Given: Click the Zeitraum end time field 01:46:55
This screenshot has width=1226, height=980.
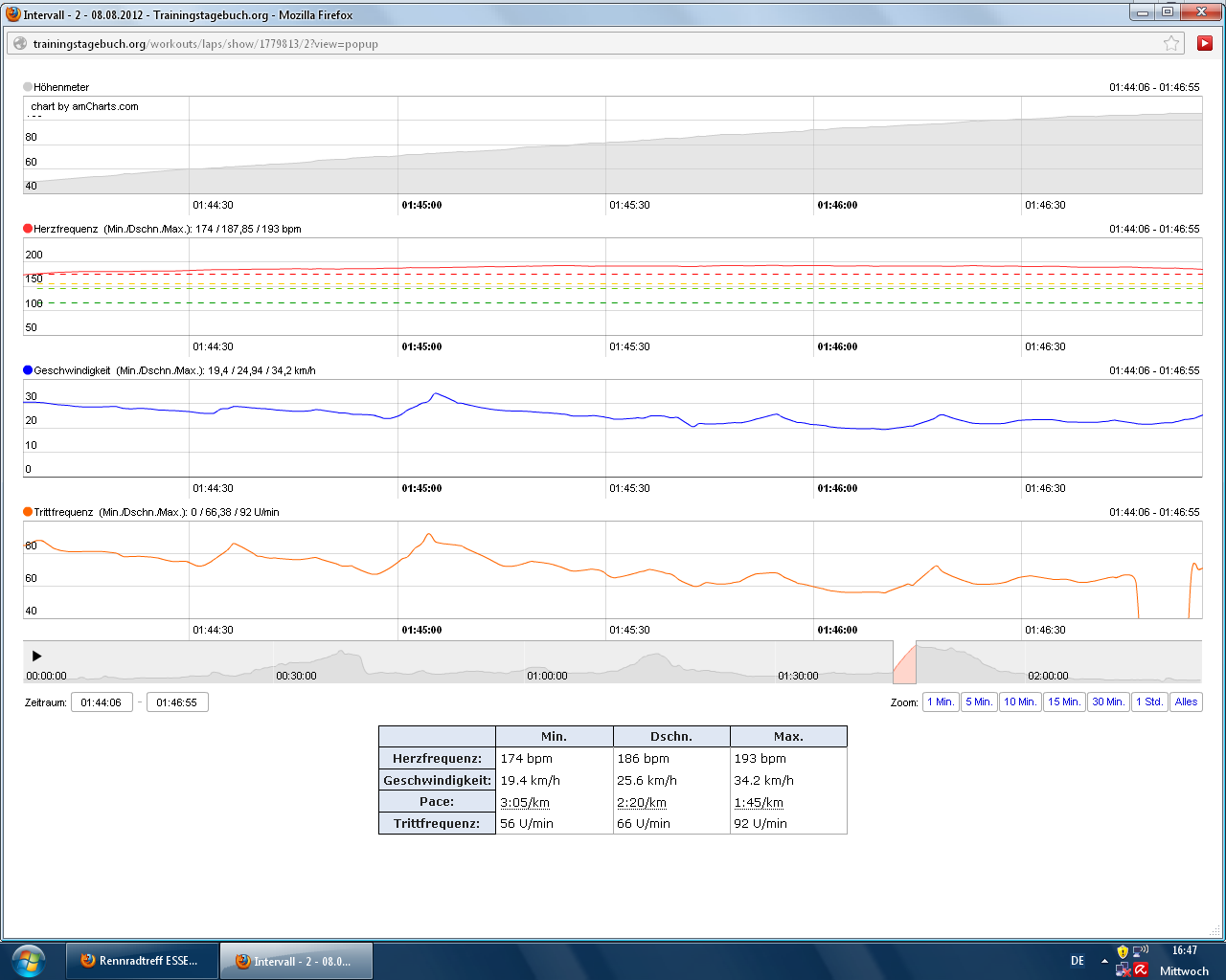Looking at the screenshot, I should (177, 702).
